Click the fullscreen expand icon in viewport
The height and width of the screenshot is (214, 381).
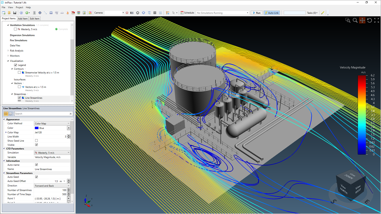(x=377, y=20)
